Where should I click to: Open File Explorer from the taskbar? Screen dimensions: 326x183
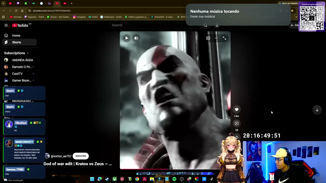point(152,179)
